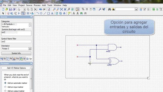Select the Add Instance Name tool
This screenshot has width=163, height=92.
tap(33, 13)
